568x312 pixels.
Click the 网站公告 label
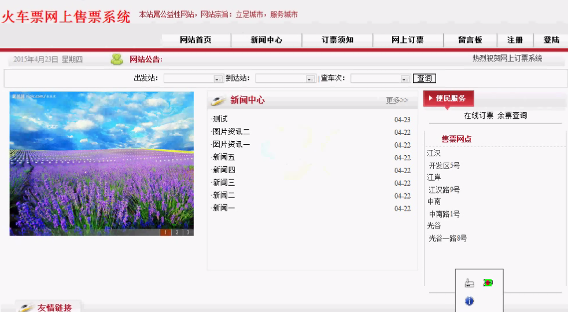click(146, 60)
